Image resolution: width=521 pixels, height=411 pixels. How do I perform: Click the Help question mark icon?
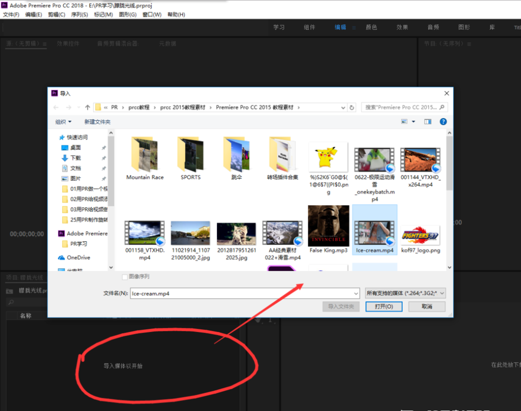(444, 121)
